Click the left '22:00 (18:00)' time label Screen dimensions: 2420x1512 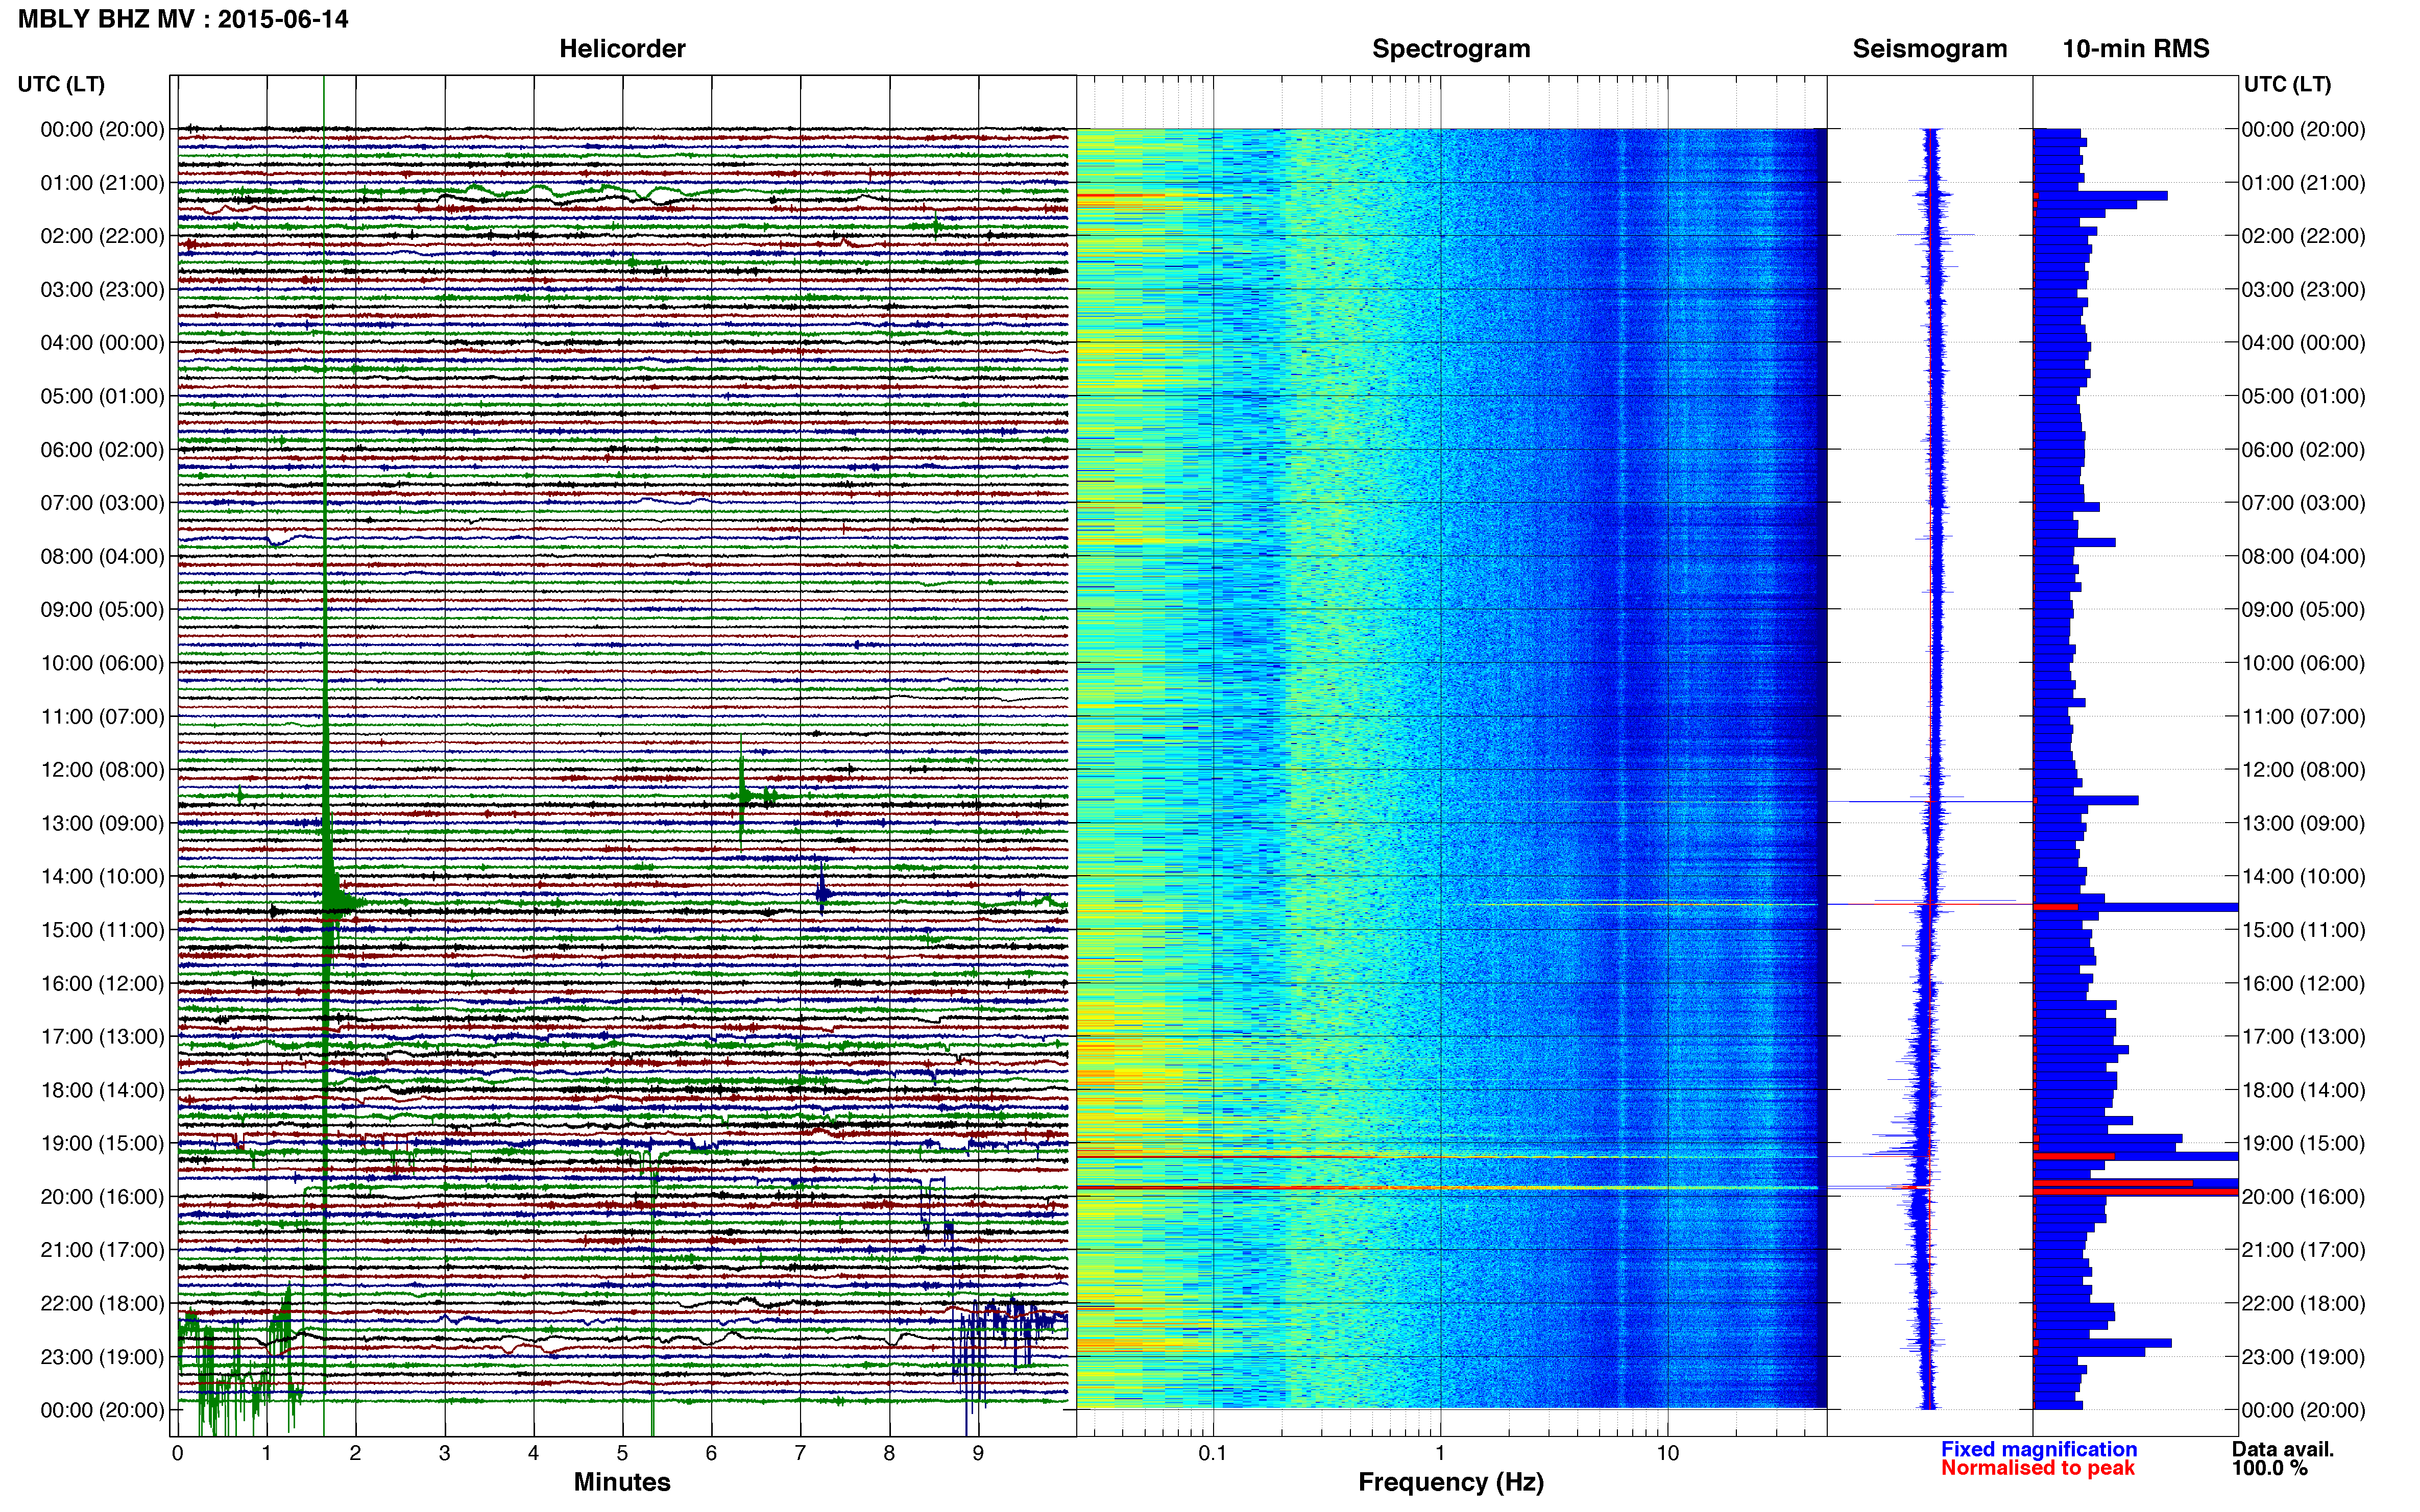point(102,1304)
